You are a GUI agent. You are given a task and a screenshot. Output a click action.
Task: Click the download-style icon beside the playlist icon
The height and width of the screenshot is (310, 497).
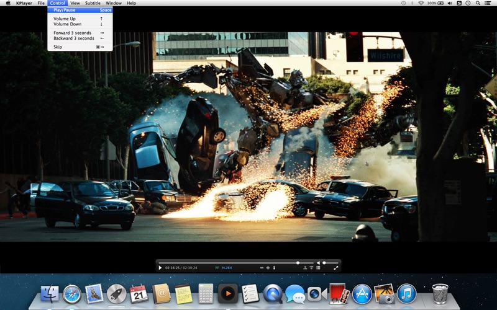(x=311, y=268)
